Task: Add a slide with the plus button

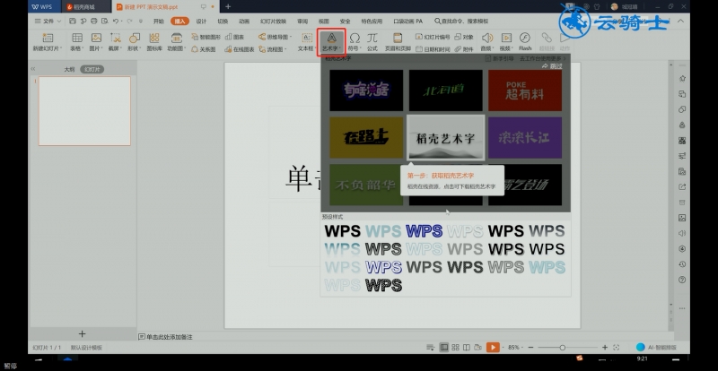Action: pos(82,334)
